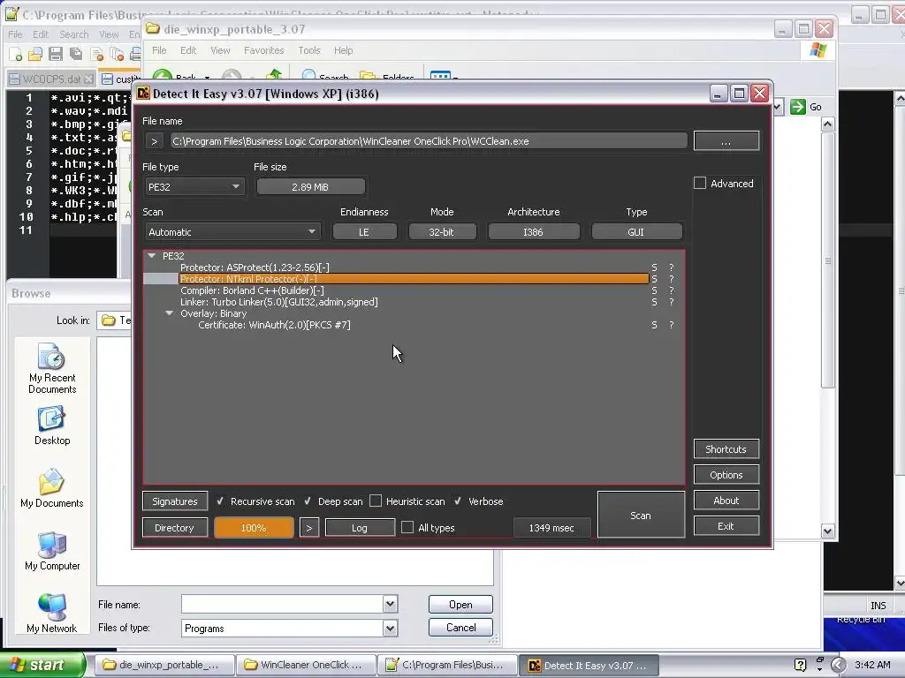Click Desktop icon in Browse dialog
Viewport: 905px width, 678px height.
coord(52,426)
